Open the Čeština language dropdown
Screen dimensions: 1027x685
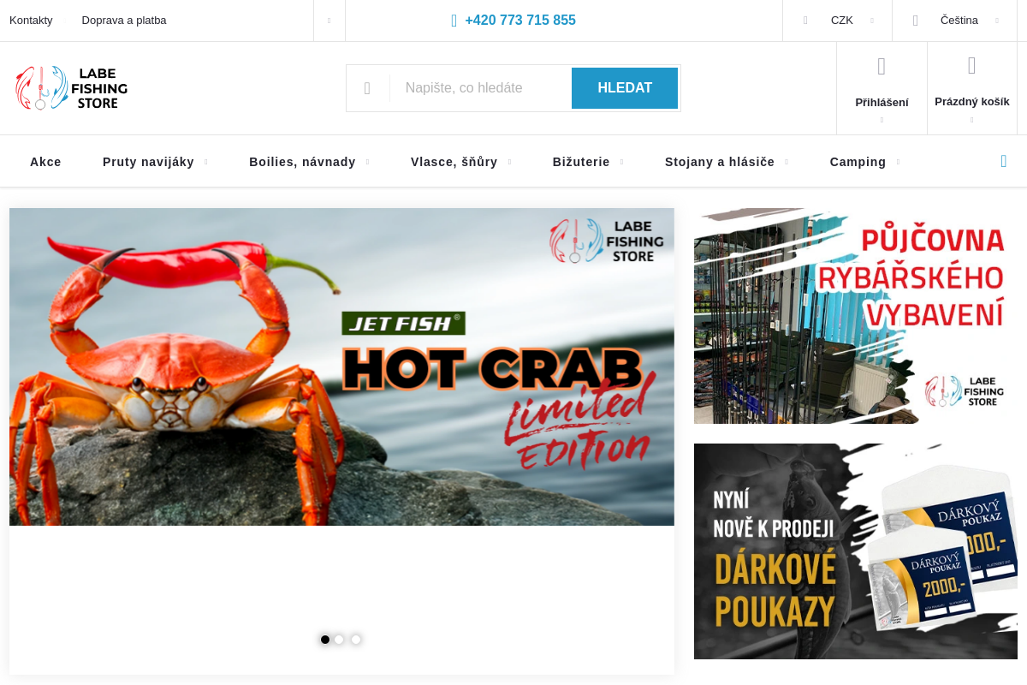point(955,21)
